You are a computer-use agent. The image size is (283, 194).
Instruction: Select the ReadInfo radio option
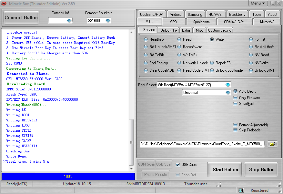click(146, 39)
